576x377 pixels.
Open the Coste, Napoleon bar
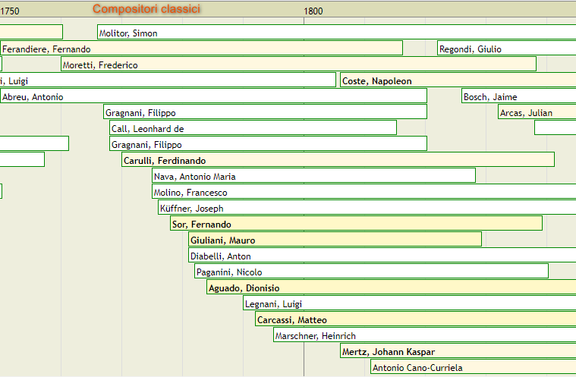point(458,80)
